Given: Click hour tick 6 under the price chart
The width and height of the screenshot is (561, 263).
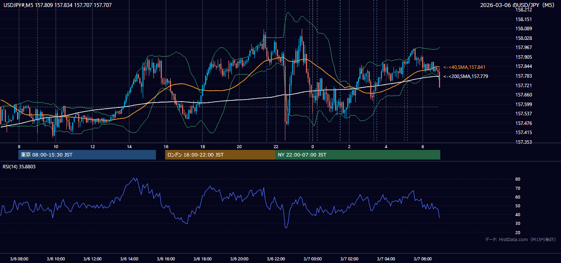Looking at the screenshot, I should [x=423, y=146].
